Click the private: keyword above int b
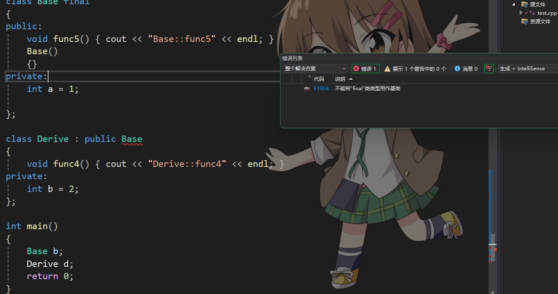The height and width of the screenshot is (294, 558). click(27, 176)
